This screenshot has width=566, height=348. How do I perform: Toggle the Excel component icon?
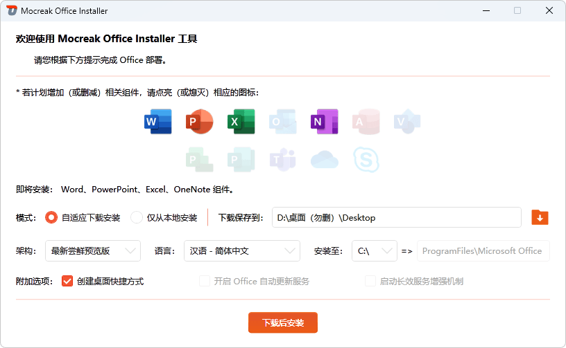(241, 122)
